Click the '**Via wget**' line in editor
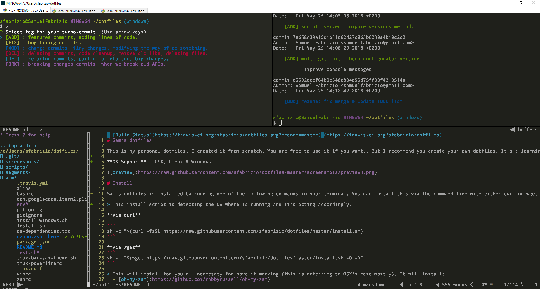The image size is (540, 289). (x=124, y=247)
